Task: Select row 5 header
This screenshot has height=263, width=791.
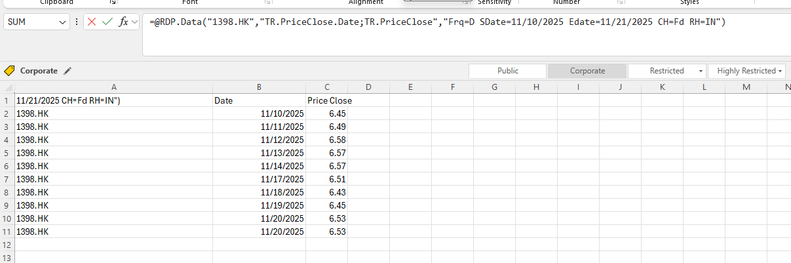Action: coord(7,153)
